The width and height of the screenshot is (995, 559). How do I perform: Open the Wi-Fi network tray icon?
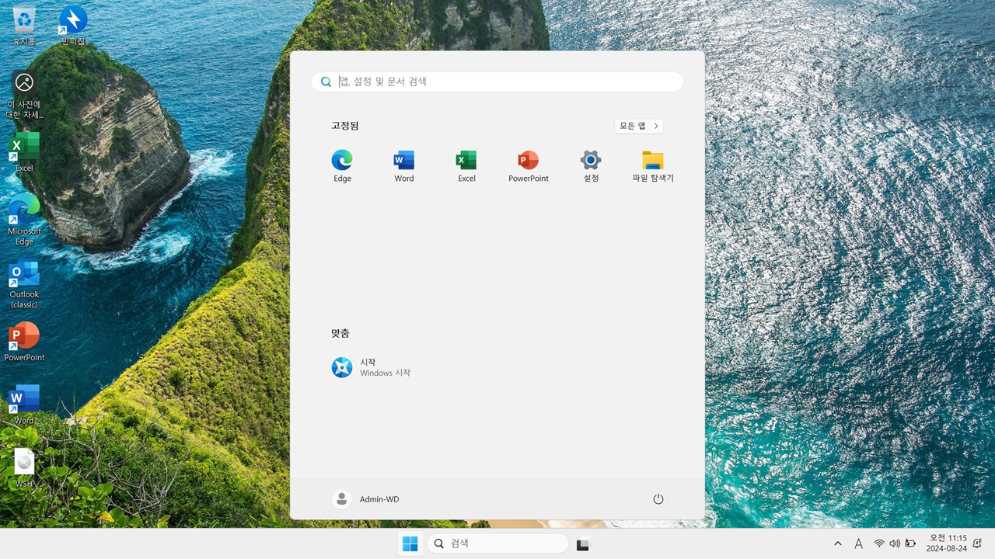[x=879, y=543]
